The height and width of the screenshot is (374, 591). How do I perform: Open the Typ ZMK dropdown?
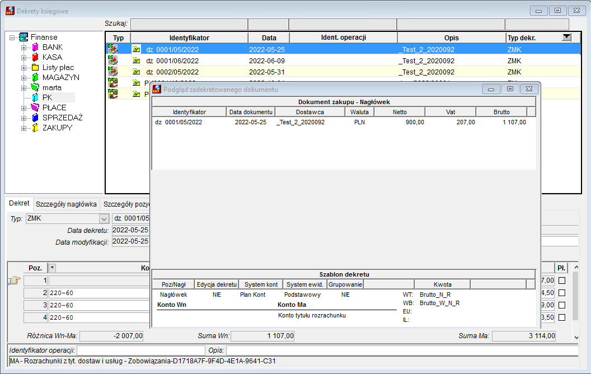(104, 219)
